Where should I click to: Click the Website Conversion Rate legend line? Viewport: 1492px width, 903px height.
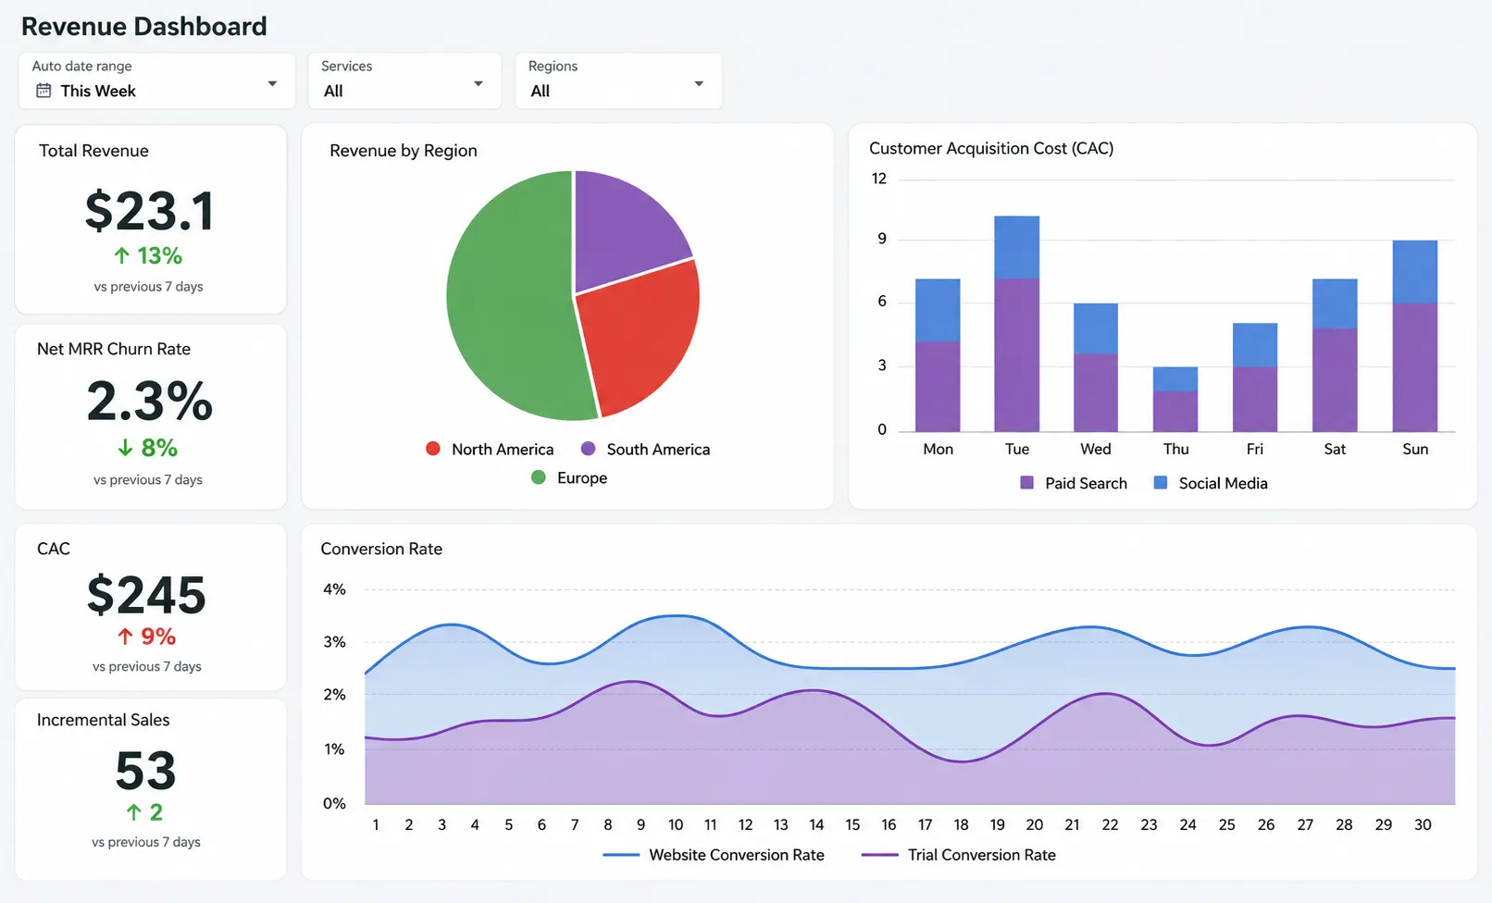[621, 855]
